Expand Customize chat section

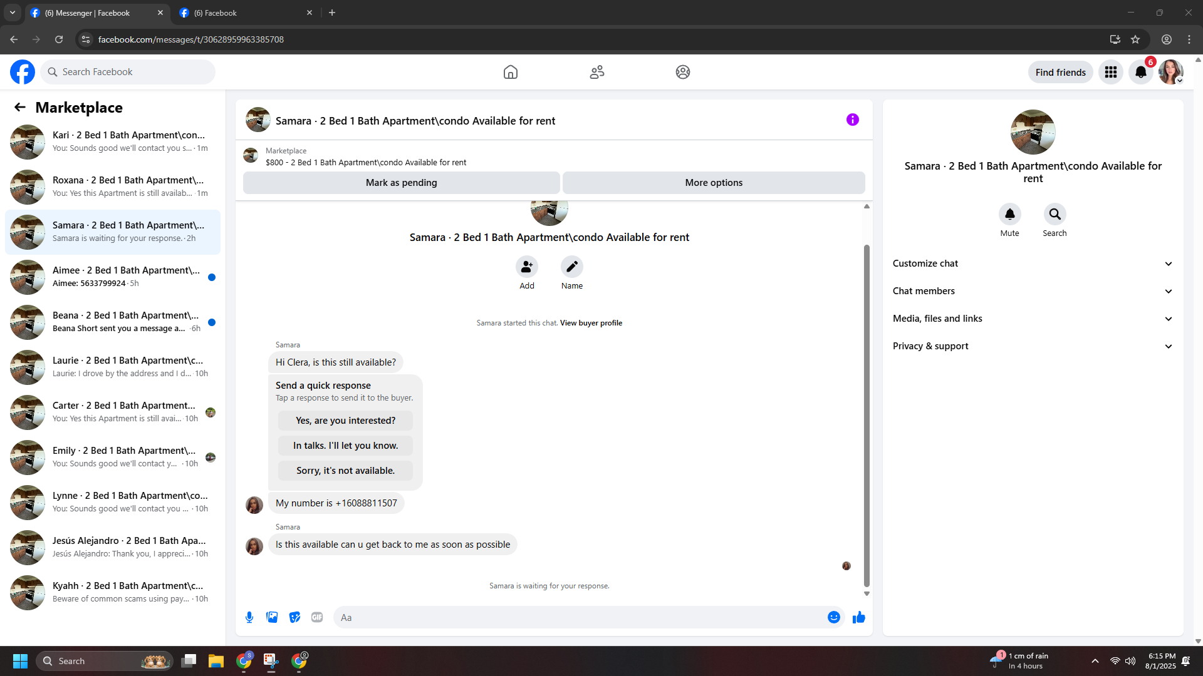(x=1033, y=264)
